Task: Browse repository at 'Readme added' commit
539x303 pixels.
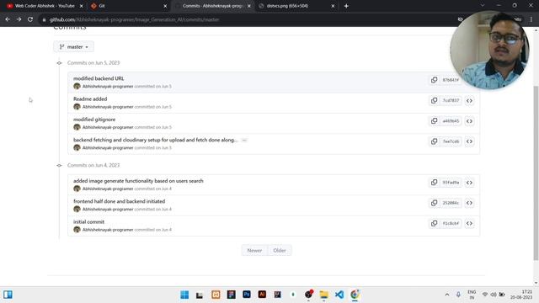Action: tap(469, 101)
